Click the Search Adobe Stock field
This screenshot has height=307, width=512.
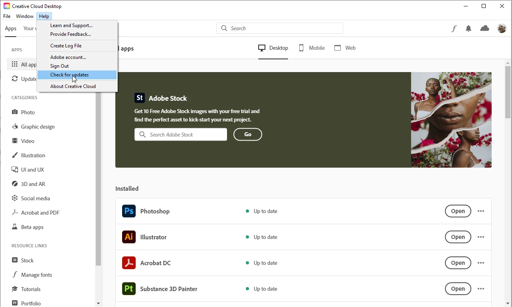[181, 135]
